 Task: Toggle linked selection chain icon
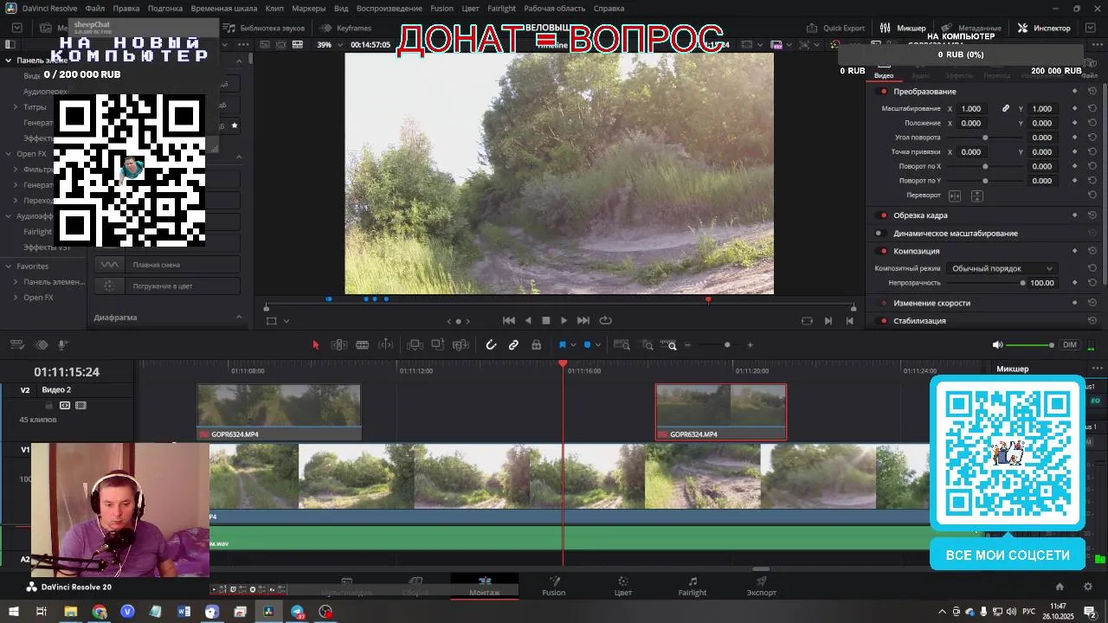(513, 344)
